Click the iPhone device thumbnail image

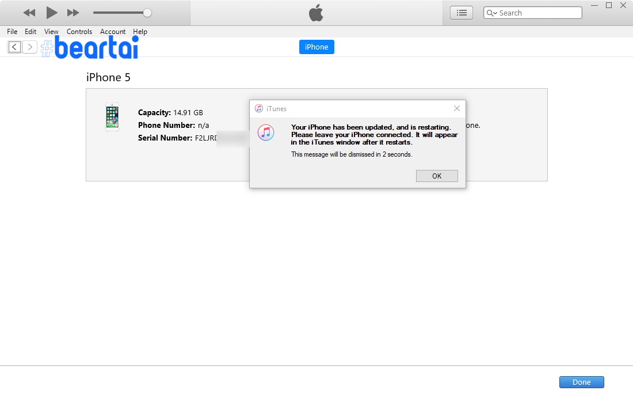[x=112, y=117]
